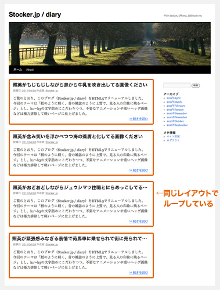Open the 2010年November archive link
Screen dimensions: 220x290
pyautogui.click(x=177, y=117)
